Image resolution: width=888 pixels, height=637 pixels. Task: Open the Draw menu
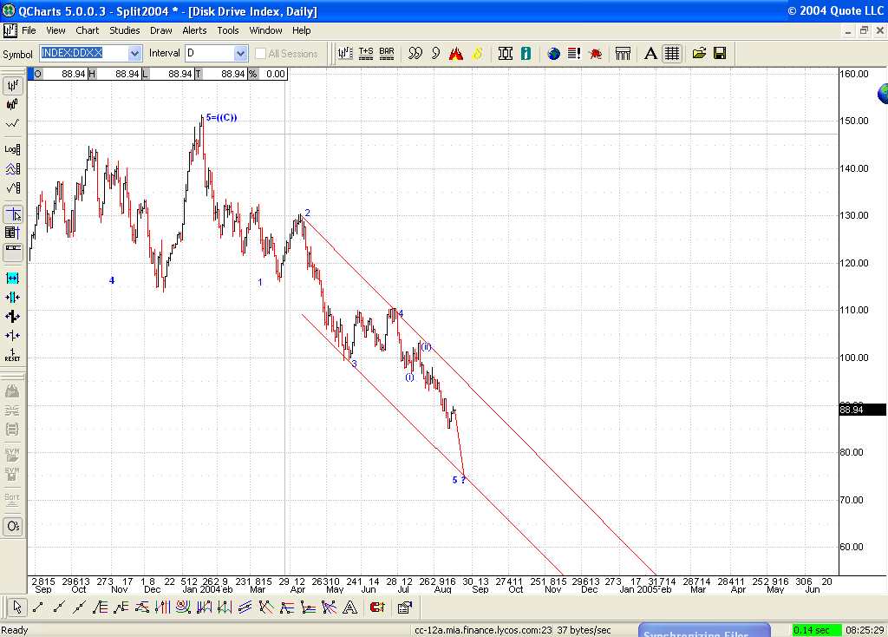[161, 30]
